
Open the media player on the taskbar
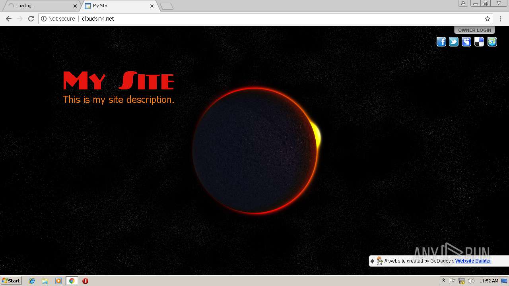coord(58,281)
